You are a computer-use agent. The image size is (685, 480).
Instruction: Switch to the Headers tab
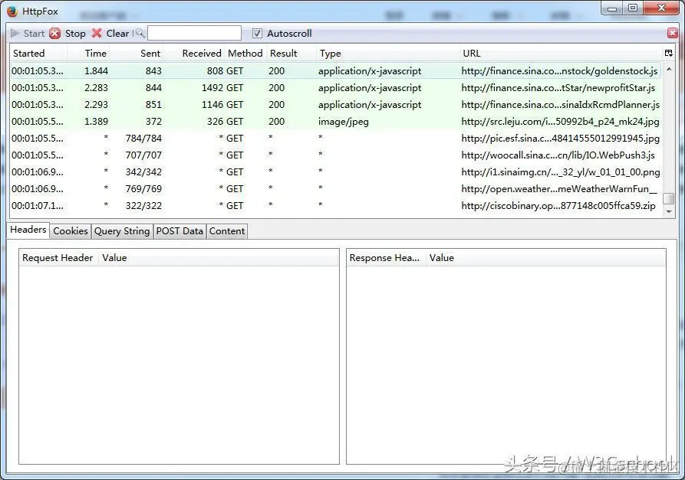pyautogui.click(x=28, y=230)
